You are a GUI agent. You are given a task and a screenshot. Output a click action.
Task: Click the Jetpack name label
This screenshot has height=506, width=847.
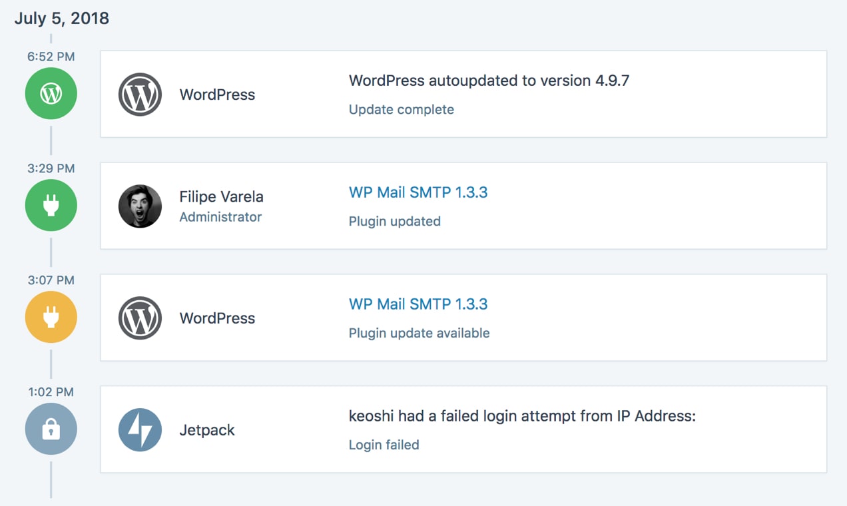coord(207,430)
